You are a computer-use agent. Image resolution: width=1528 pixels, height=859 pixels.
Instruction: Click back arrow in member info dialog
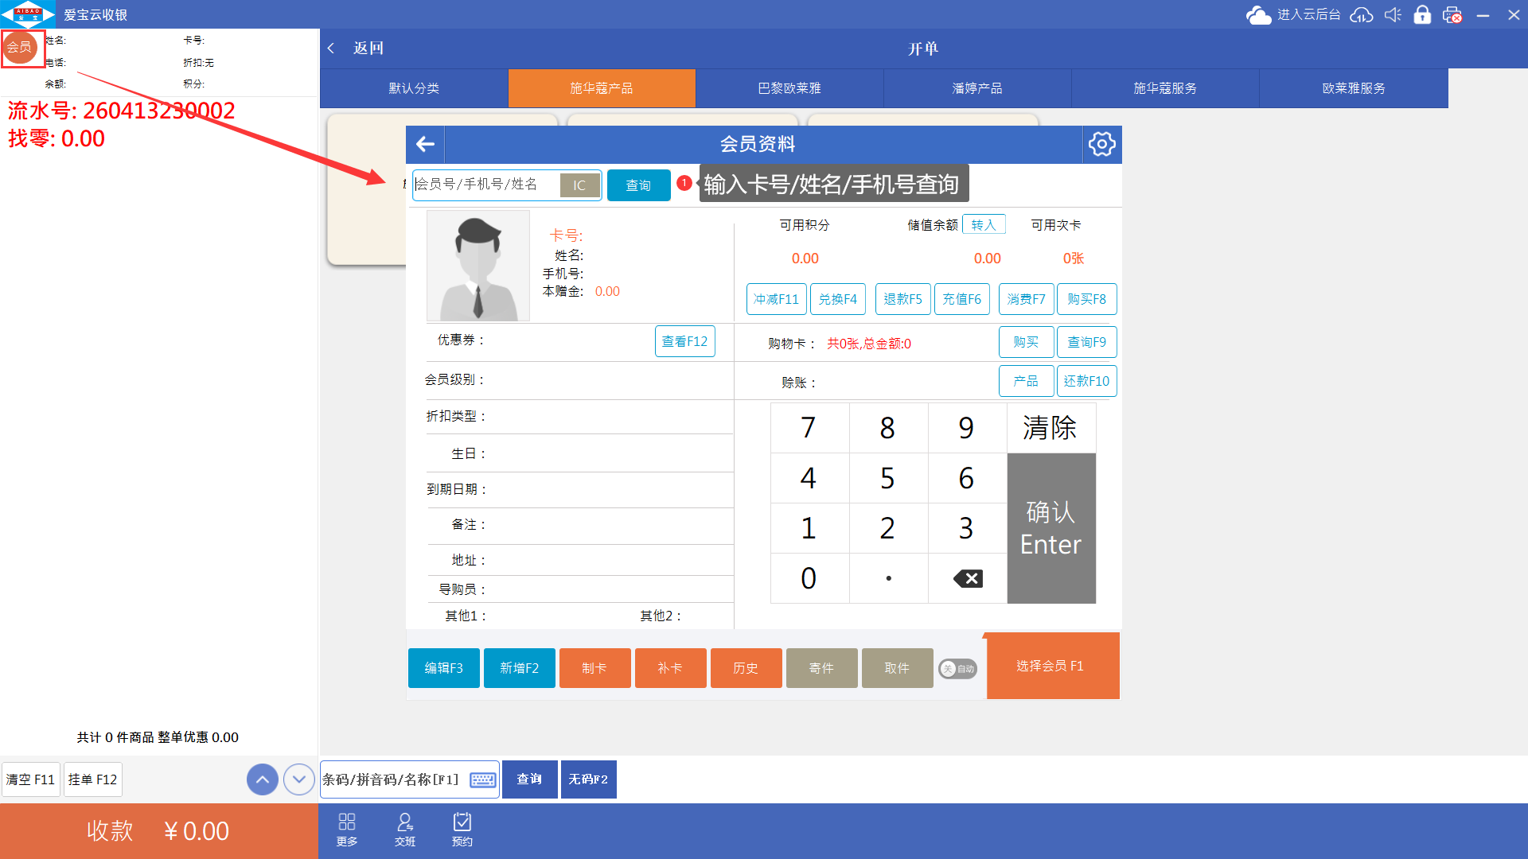coord(425,144)
